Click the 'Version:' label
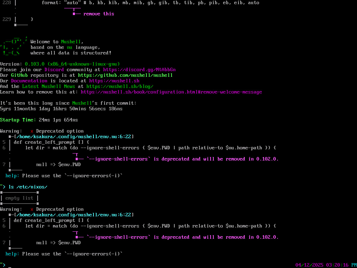Image resolution: width=357 pixels, height=268 pixels. 11,64
